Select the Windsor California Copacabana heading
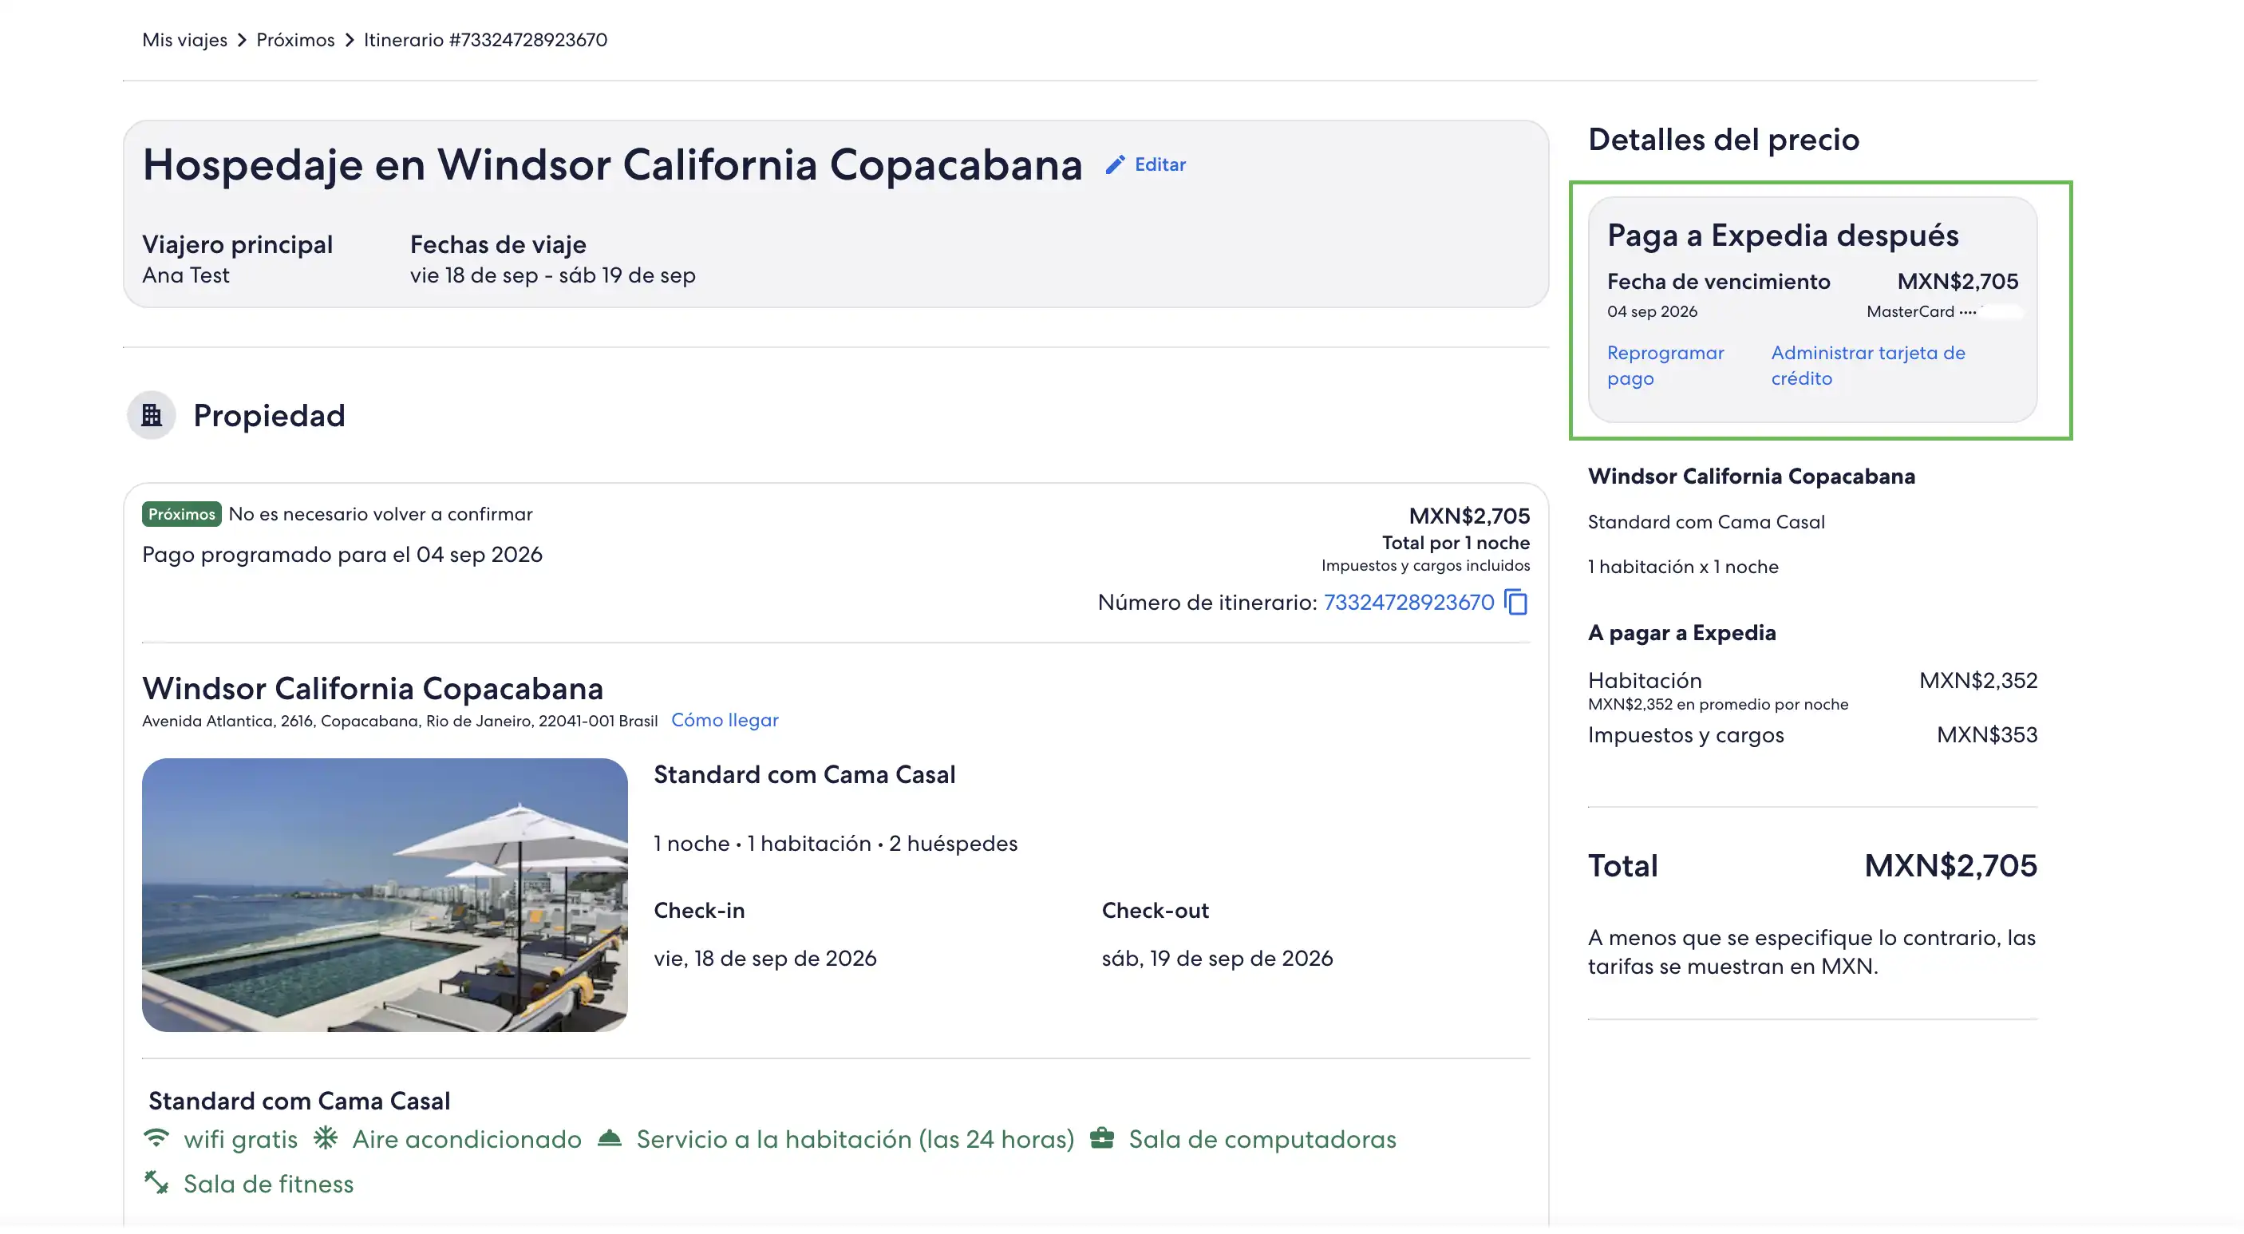 pyautogui.click(x=373, y=689)
